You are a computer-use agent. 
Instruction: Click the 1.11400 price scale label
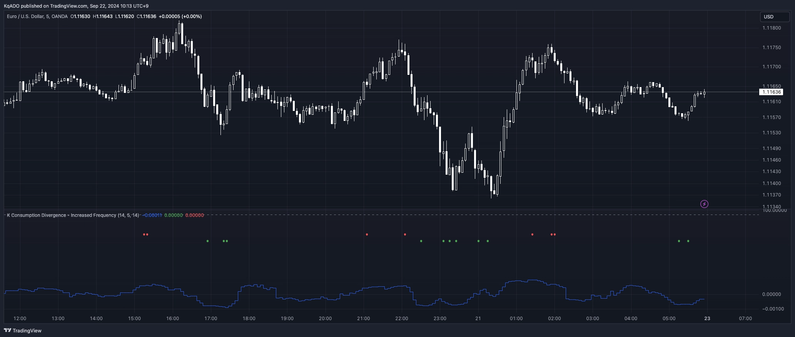tap(772, 183)
